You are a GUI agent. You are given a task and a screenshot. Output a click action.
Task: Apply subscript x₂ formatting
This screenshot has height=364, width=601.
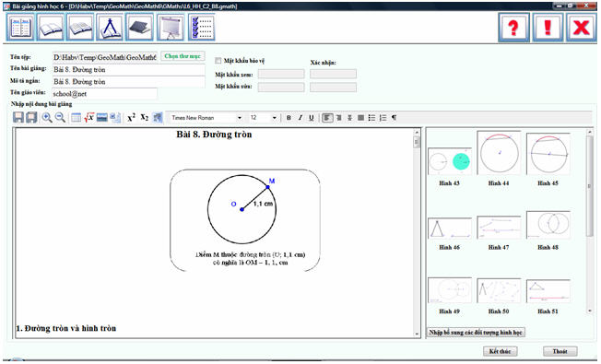144,118
